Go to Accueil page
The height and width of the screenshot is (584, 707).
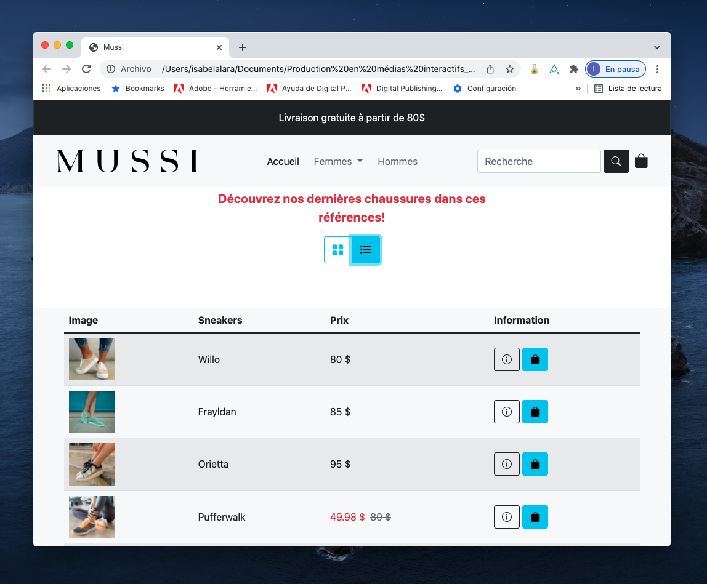[283, 161]
